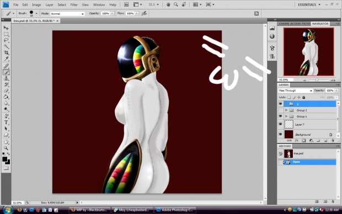Show the hidden Group 2 layer

point(280,110)
